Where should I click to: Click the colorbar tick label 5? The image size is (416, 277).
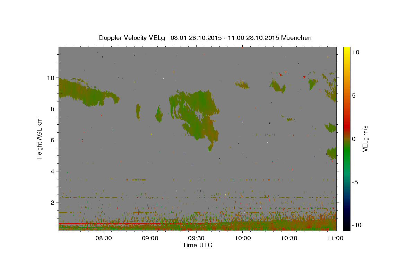[354, 95]
